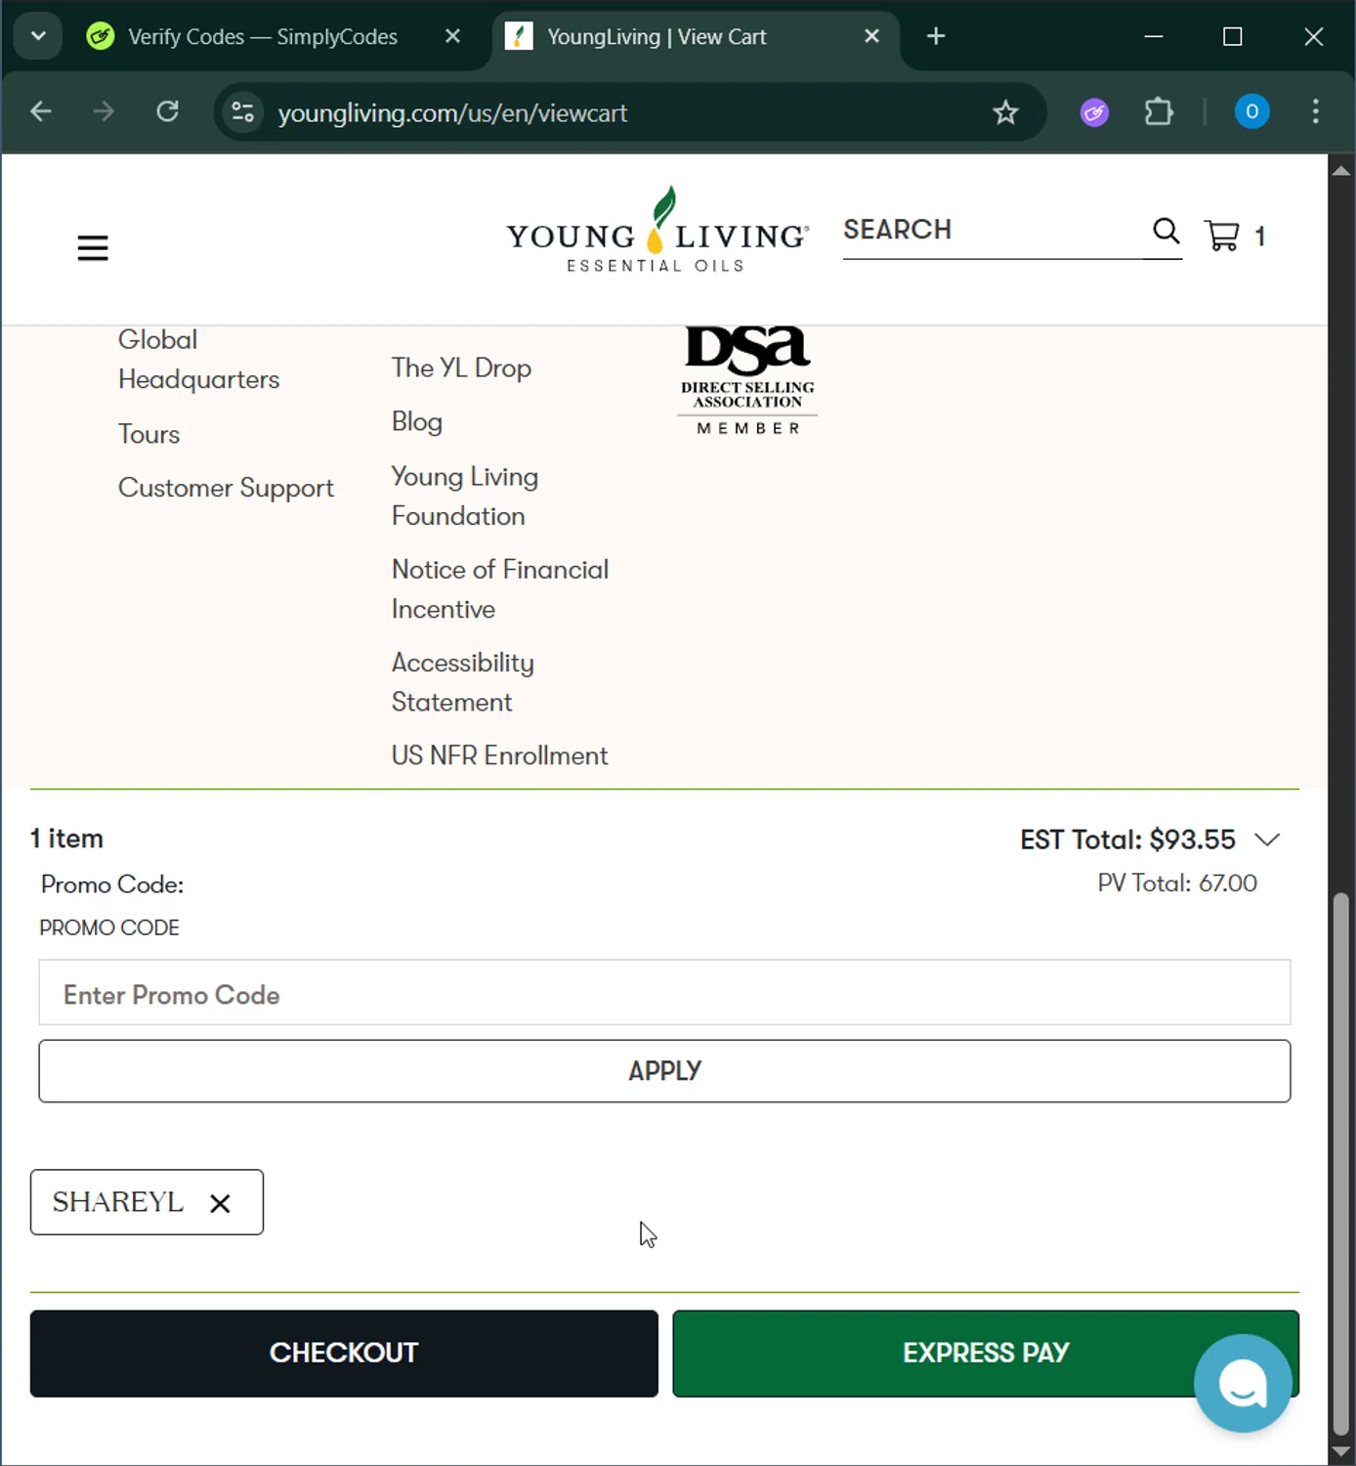Click the PV Total: 67.00 text
Image resolution: width=1356 pixels, height=1466 pixels.
pyautogui.click(x=1177, y=884)
